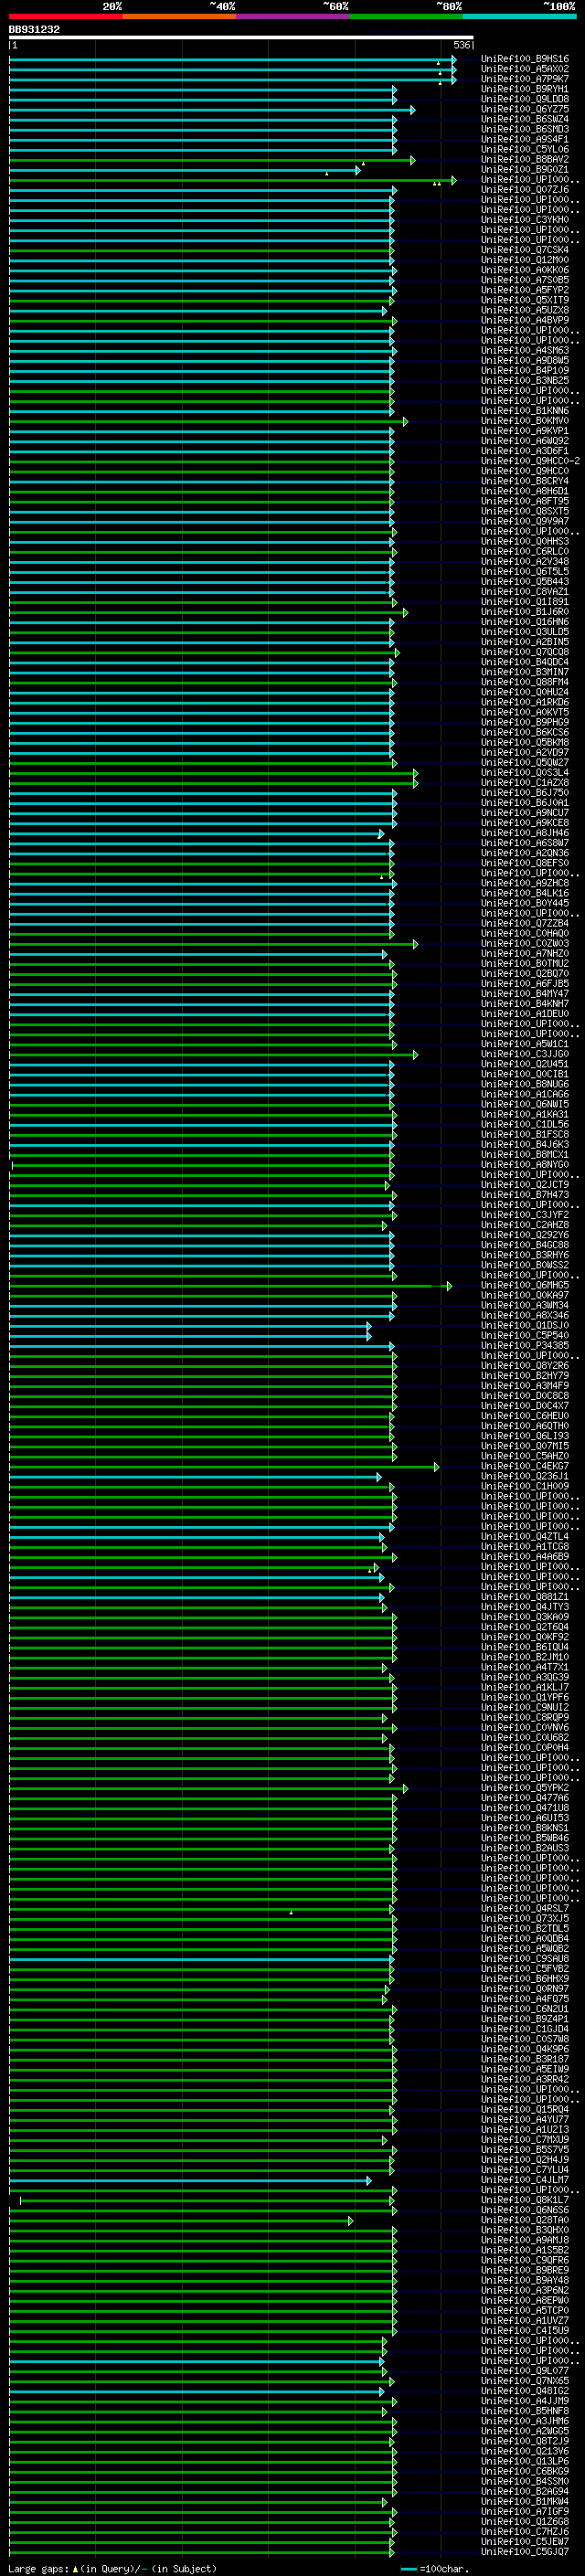Select hit UniRef100_C5GJQ7
This screenshot has height=2576, width=585.
click(525, 2552)
